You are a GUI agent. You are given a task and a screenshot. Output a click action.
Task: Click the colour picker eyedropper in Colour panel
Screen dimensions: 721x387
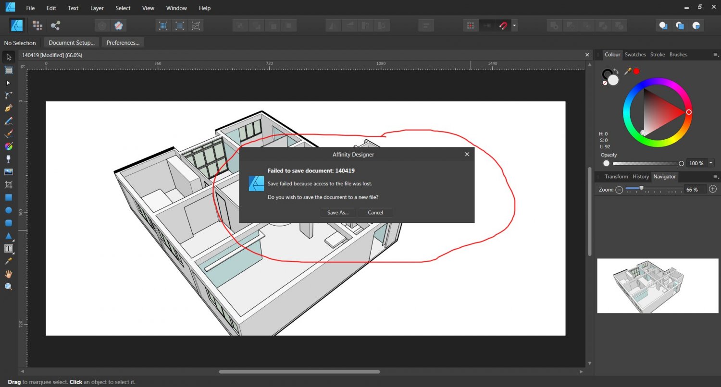point(628,71)
